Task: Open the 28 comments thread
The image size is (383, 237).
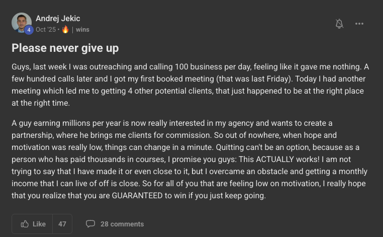Action: click(122, 224)
